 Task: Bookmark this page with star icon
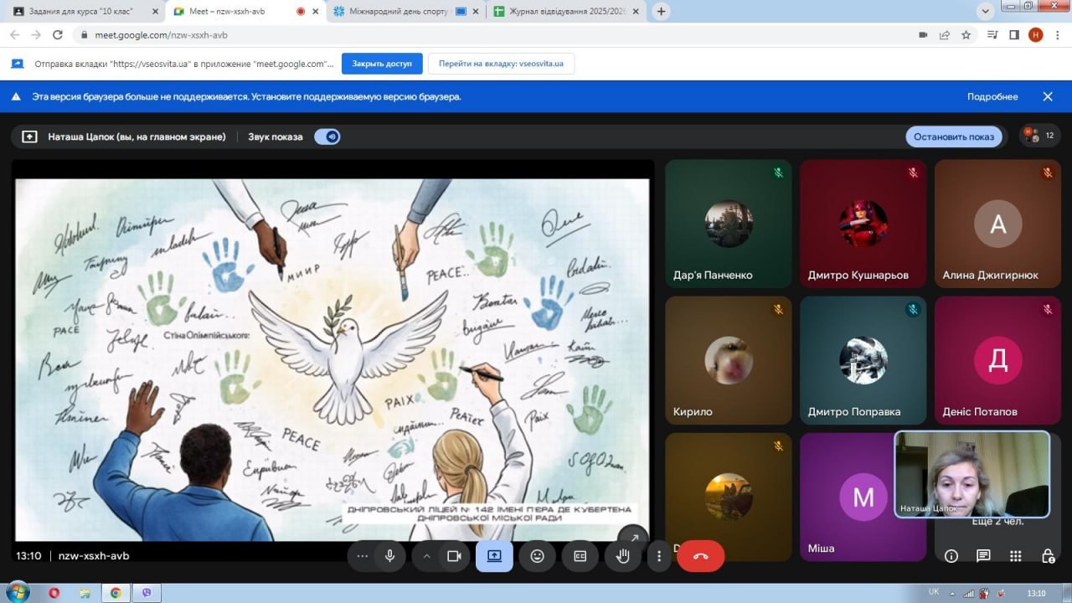966,35
